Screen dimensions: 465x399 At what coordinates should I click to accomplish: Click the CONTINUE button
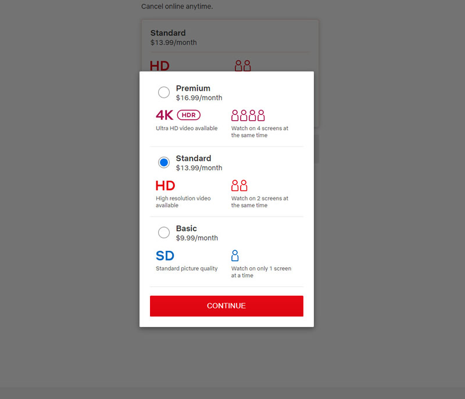pyautogui.click(x=226, y=306)
